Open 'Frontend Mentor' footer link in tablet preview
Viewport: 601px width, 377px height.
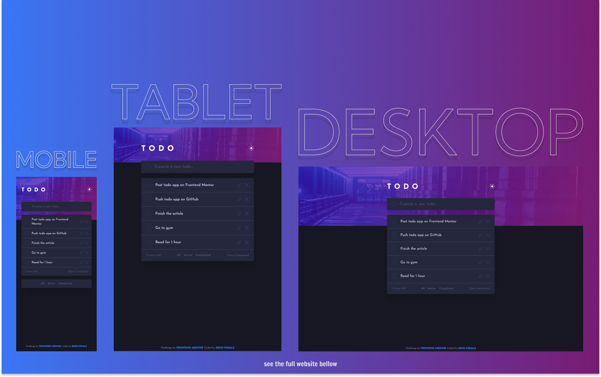(190, 348)
